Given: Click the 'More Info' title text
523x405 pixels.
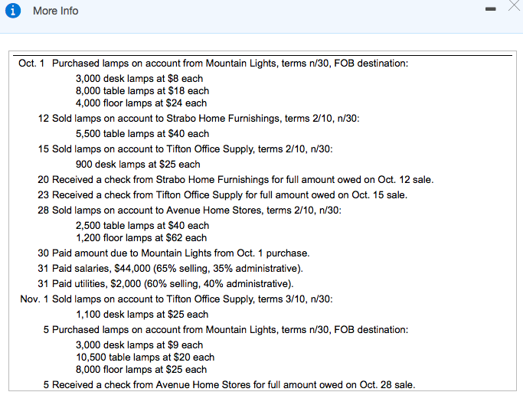Looking at the screenshot, I should [55, 11].
